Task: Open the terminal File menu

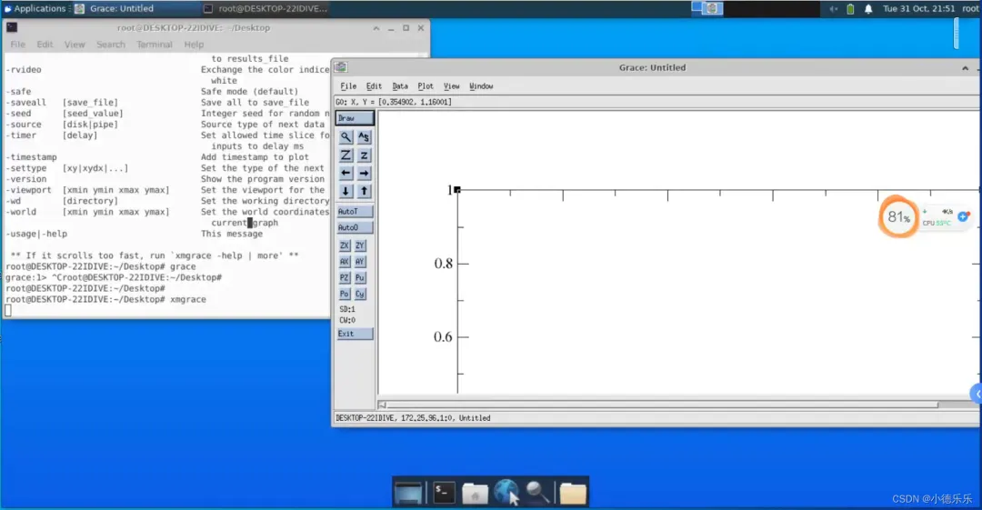Action: pyautogui.click(x=17, y=45)
